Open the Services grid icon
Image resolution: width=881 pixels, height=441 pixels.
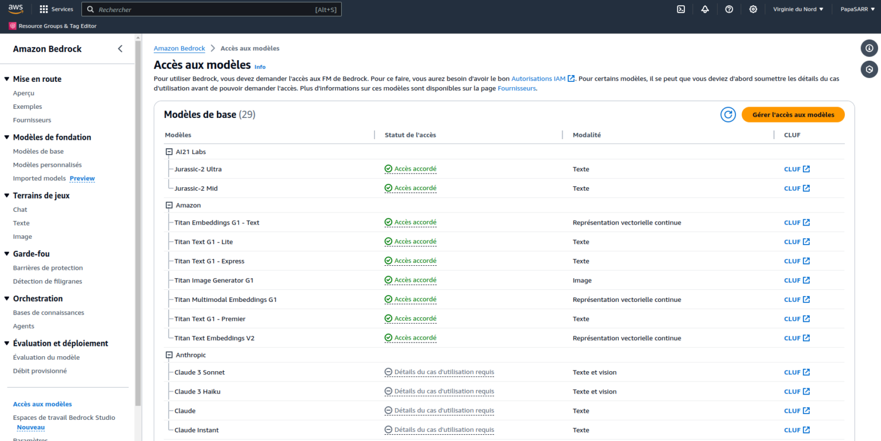(x=44, y=9)
